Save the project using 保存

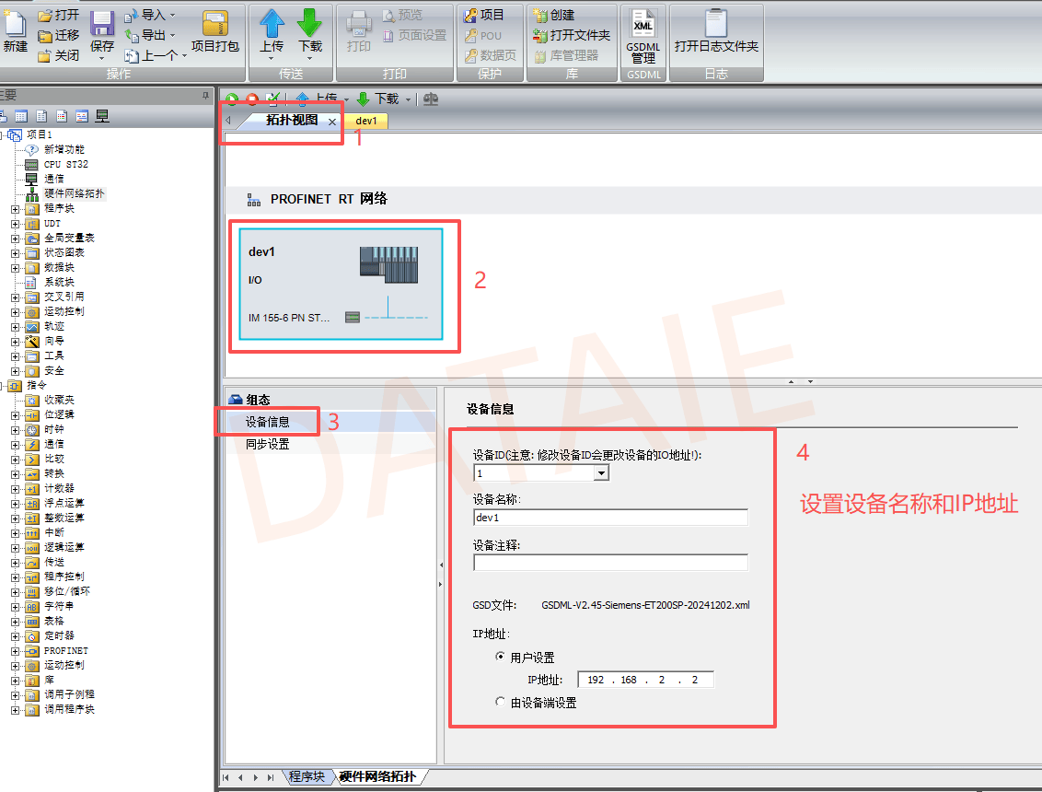[x=101, y=30]
